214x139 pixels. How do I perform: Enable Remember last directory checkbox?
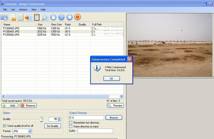[x=71, y=122]
